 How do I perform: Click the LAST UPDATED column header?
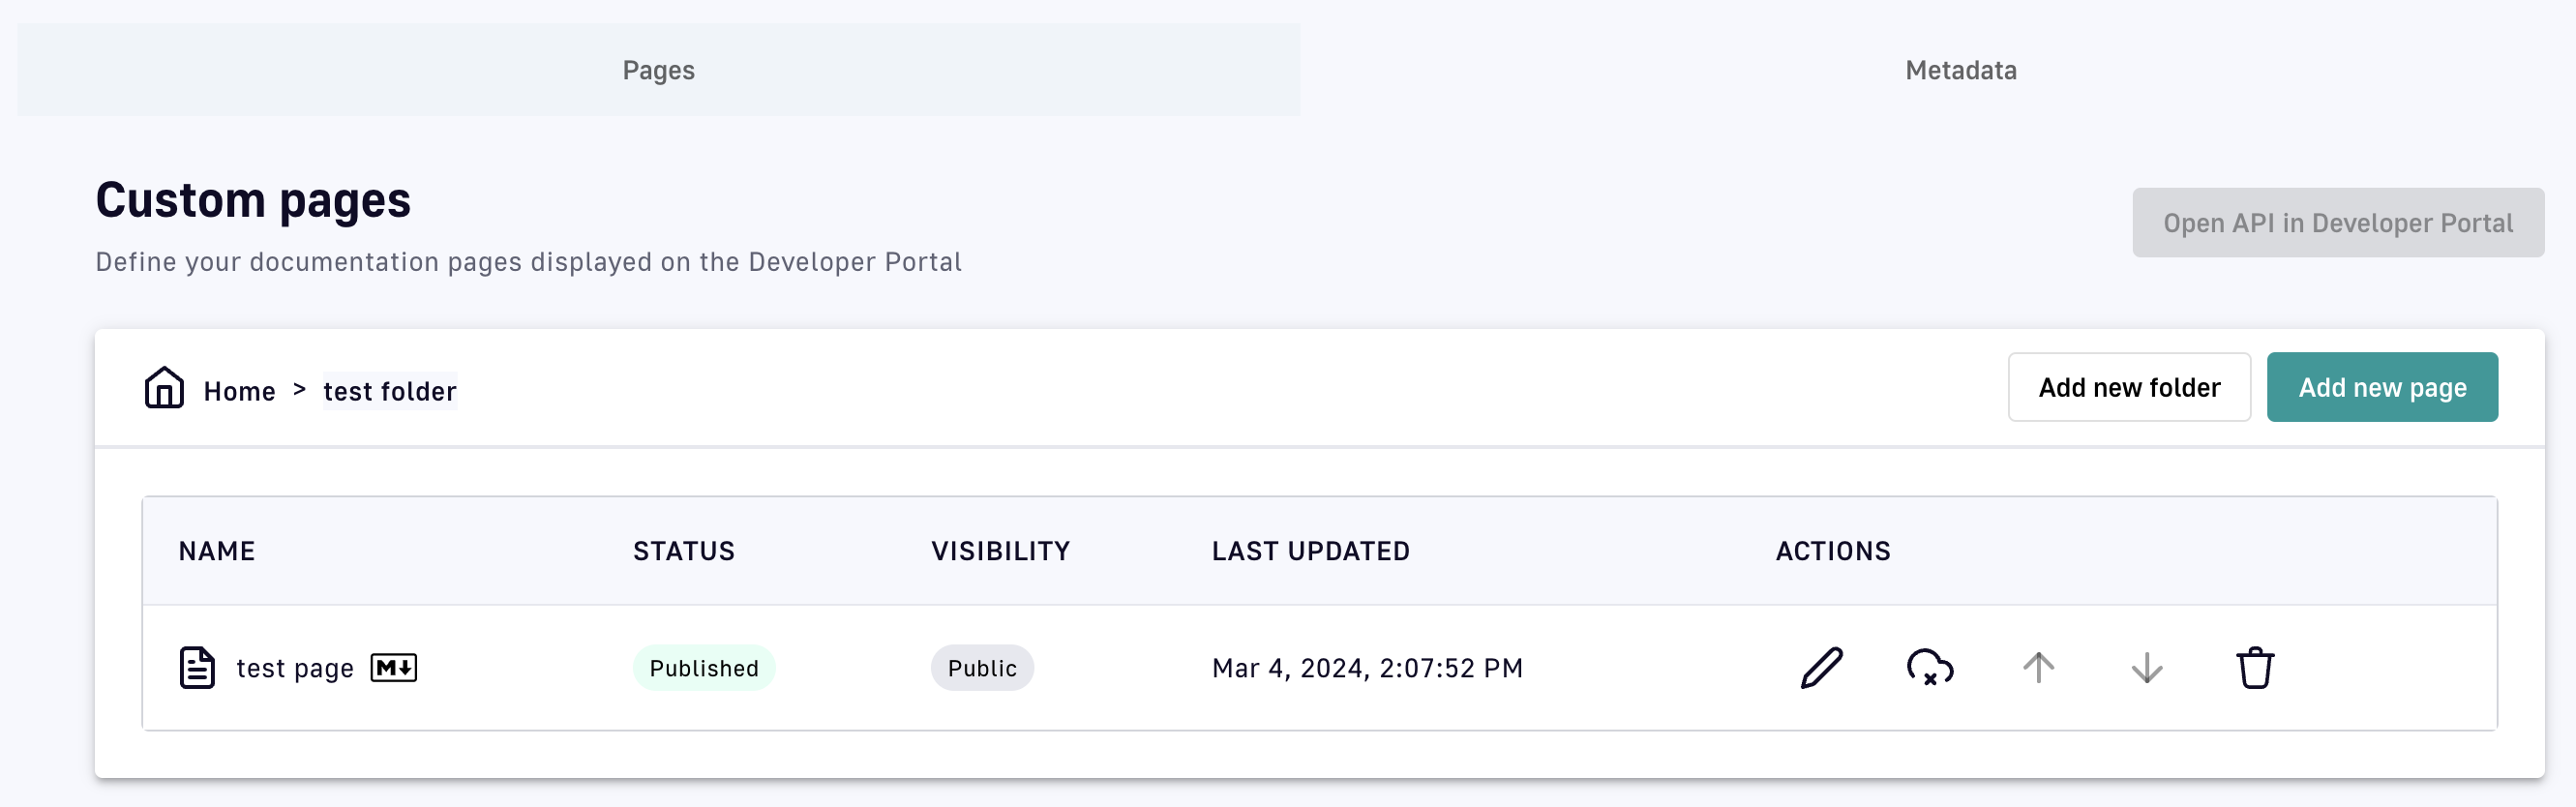(1310, 551)
